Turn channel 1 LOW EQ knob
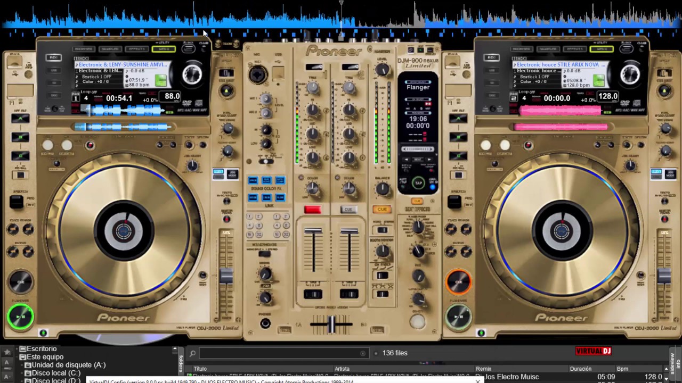 point(313,157)
